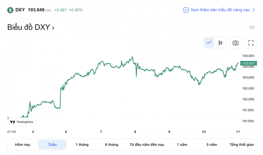Click the DXY dollar symbol logo
Viewport: 263px width, 155px height.
[11, 10]
